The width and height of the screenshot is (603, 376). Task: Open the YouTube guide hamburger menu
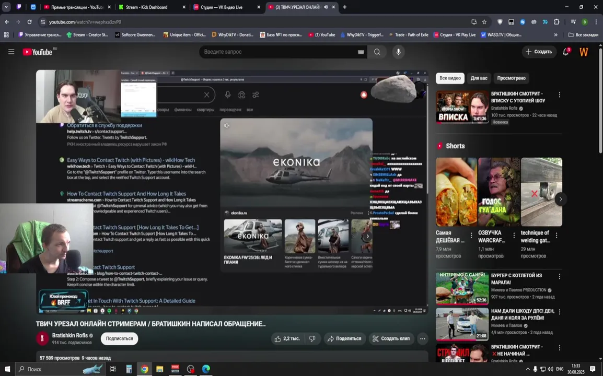click(x=11, y=52)
